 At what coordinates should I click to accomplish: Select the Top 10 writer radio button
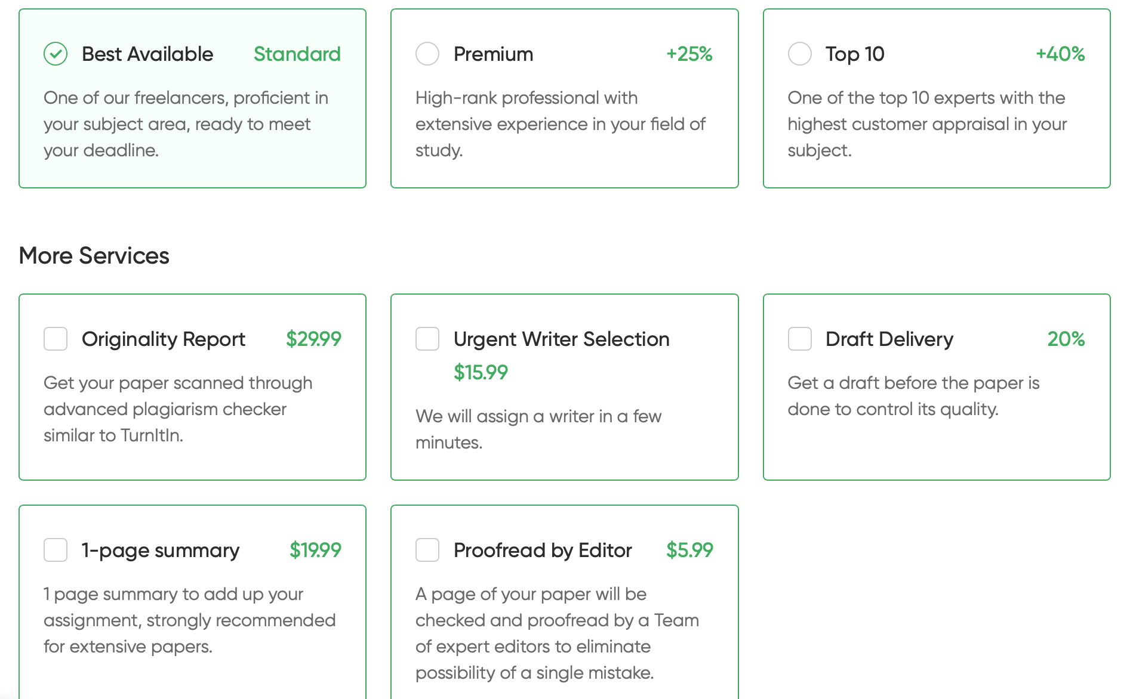coord(800,54)
